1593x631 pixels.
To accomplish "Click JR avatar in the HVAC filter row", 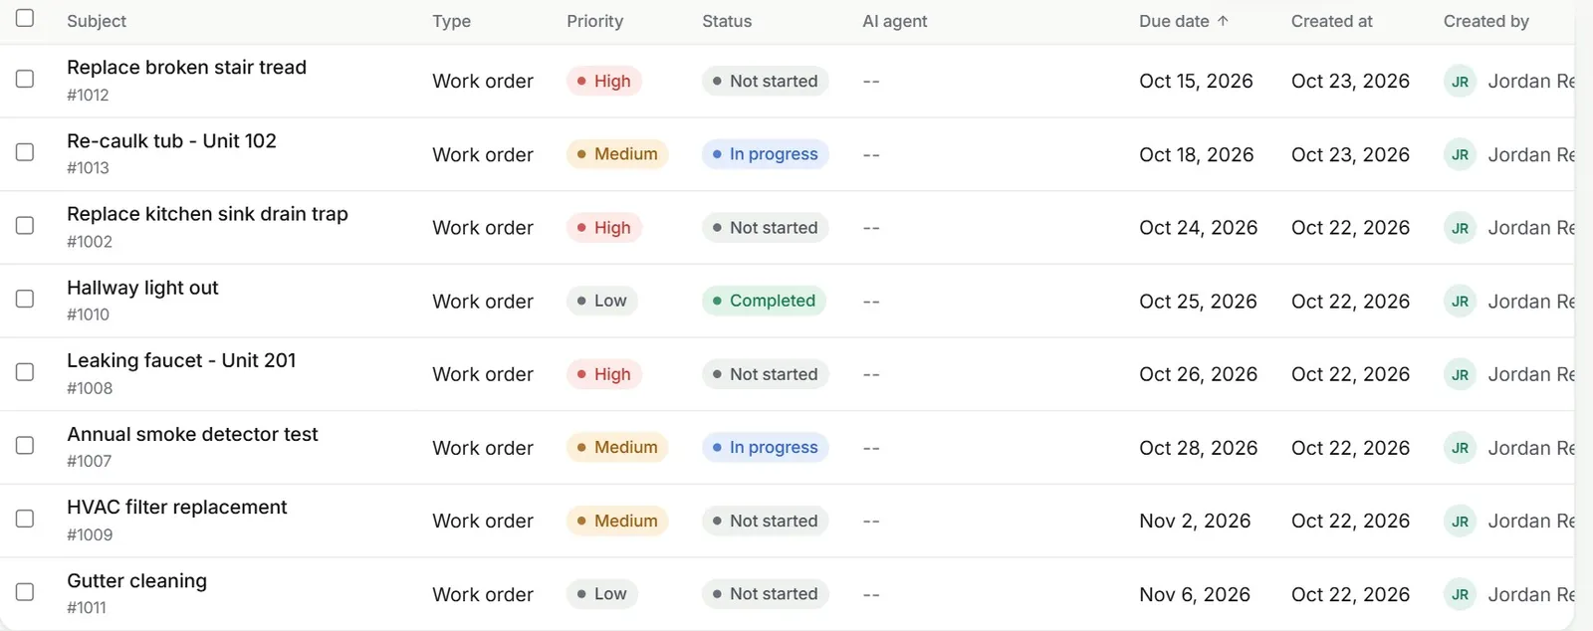I will click(1460, 522).
